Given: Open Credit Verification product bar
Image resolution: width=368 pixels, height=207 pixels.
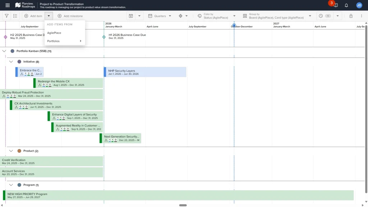Looking at the screenshot, I should pyautogui.click(x=51, y=161).
